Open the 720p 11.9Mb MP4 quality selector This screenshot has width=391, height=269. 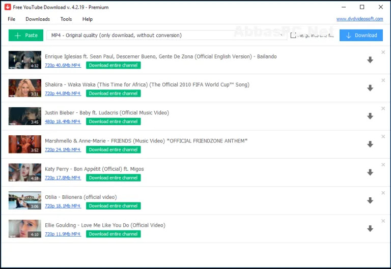click(63, 234)
